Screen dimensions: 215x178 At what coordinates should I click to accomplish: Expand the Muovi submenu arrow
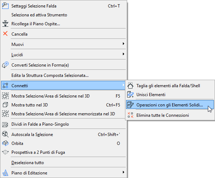point(124,44)
